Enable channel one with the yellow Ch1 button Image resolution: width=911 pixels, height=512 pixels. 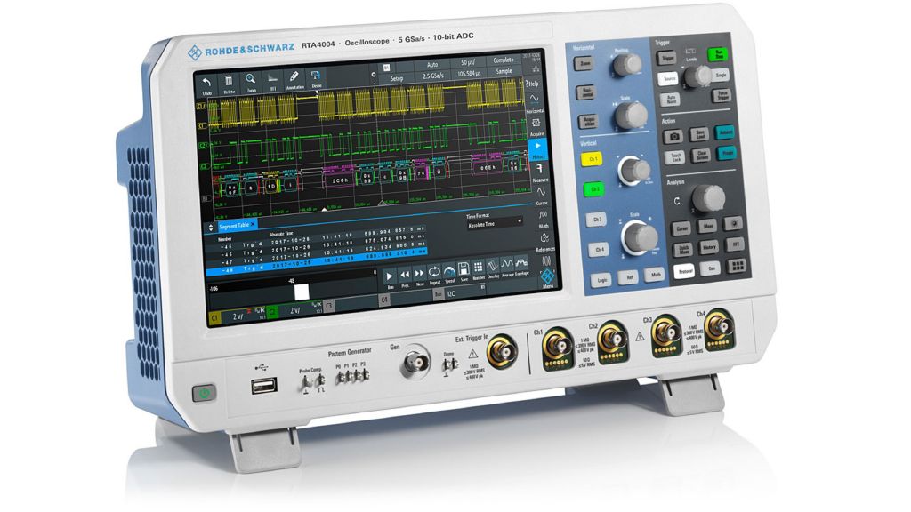point(591,158)
